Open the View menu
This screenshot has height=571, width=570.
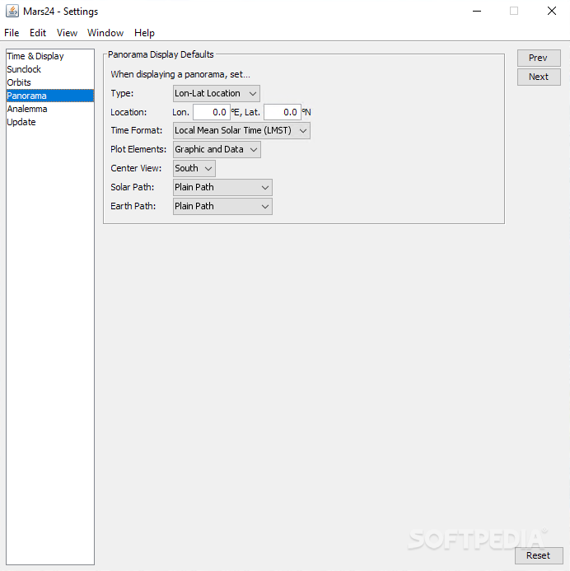(x=67, y=33)
